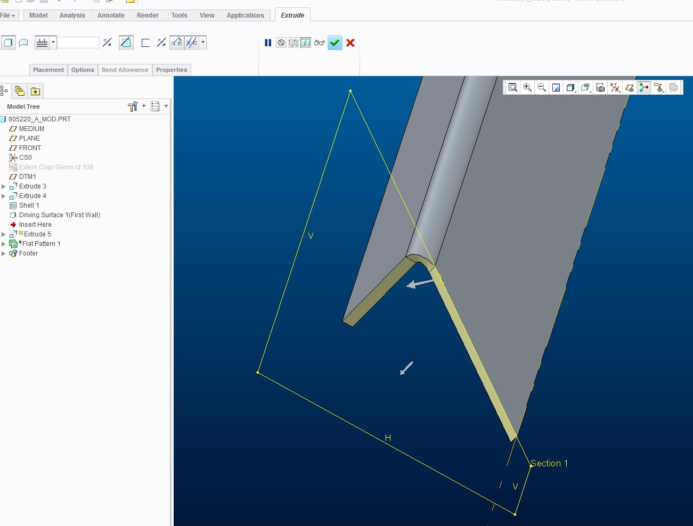Select extrude as surface option
Viewport: 693px width, 526px height.
pyautogui.click(x=23, y=43)
